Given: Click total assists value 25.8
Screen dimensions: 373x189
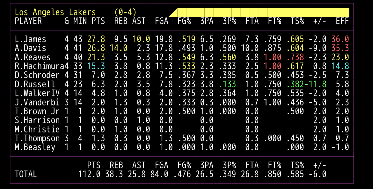Looking at the screenshot, I should pos(137,174).
